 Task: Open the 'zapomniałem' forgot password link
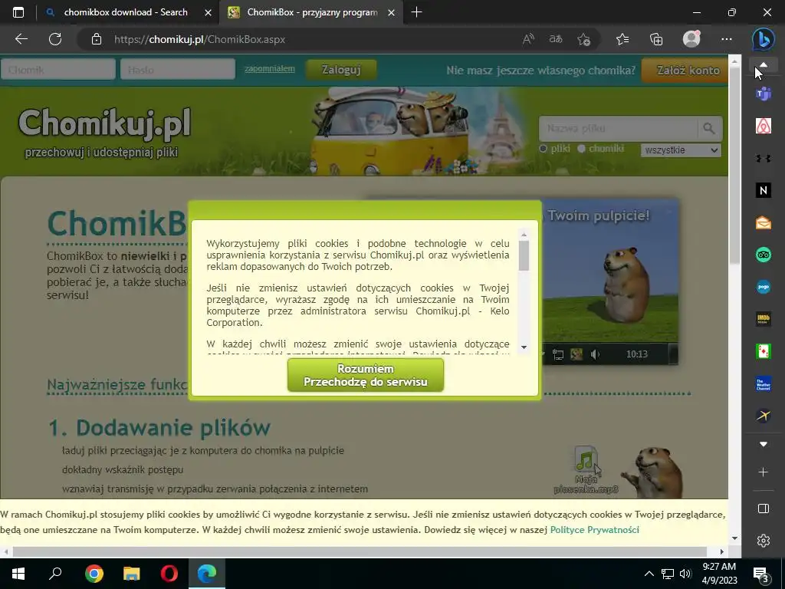269,68
